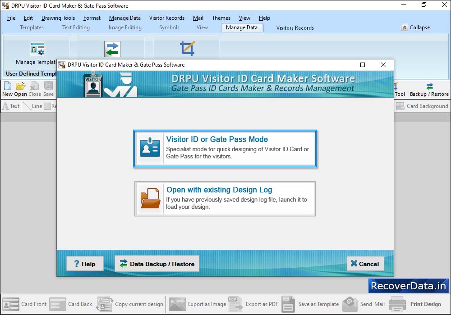451x315 pixels.
Task: Open the Edit menu
Action: tap(28, 18)
